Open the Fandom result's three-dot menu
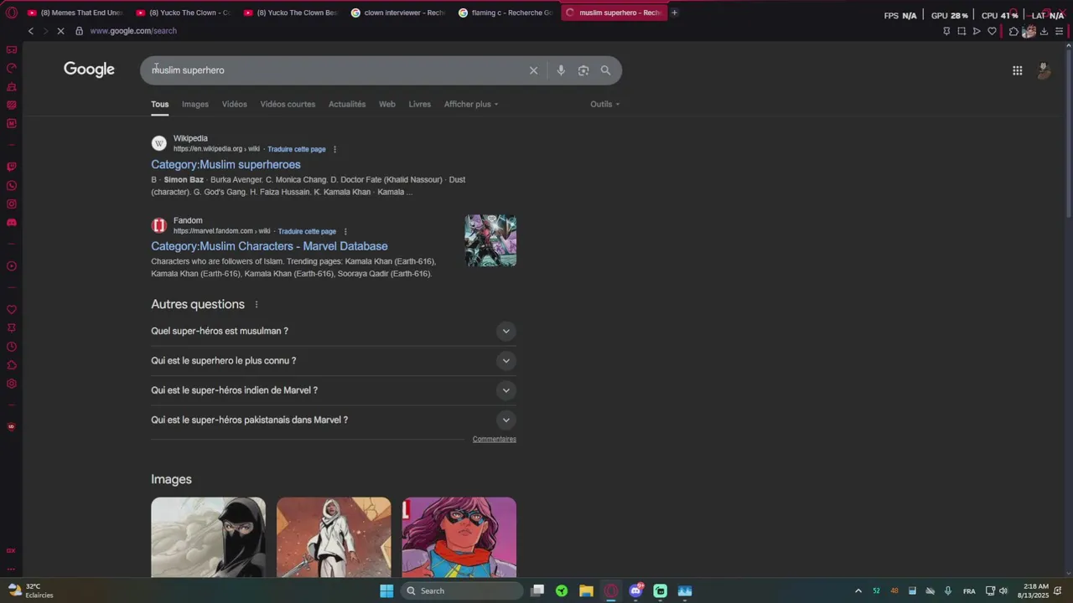Screen dimensions: 1073x603 point(345,231)
